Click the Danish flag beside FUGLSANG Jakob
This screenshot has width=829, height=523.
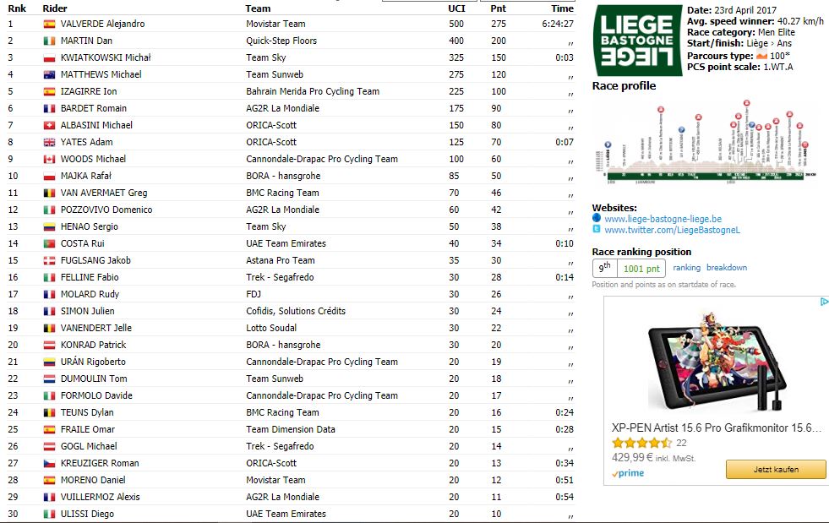click(49, 261)
